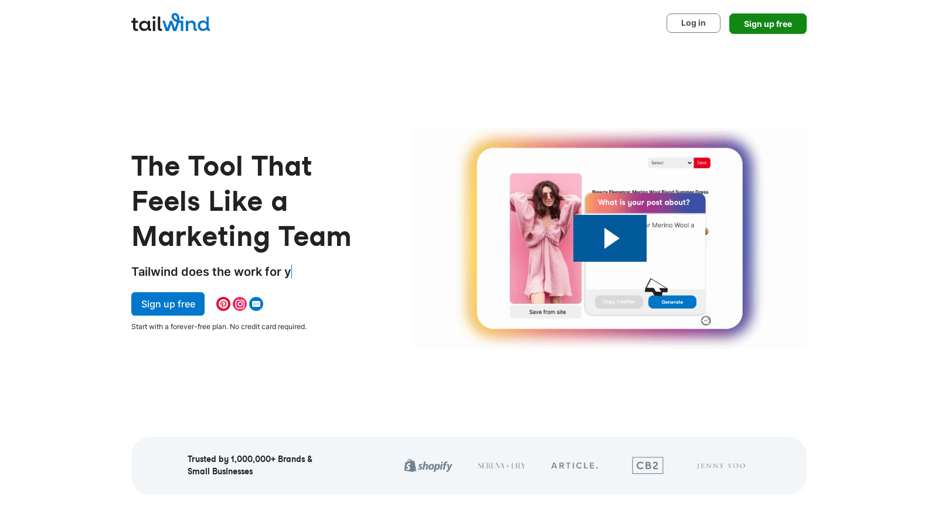Click the green Sign up free button

(x=767, y=24)
